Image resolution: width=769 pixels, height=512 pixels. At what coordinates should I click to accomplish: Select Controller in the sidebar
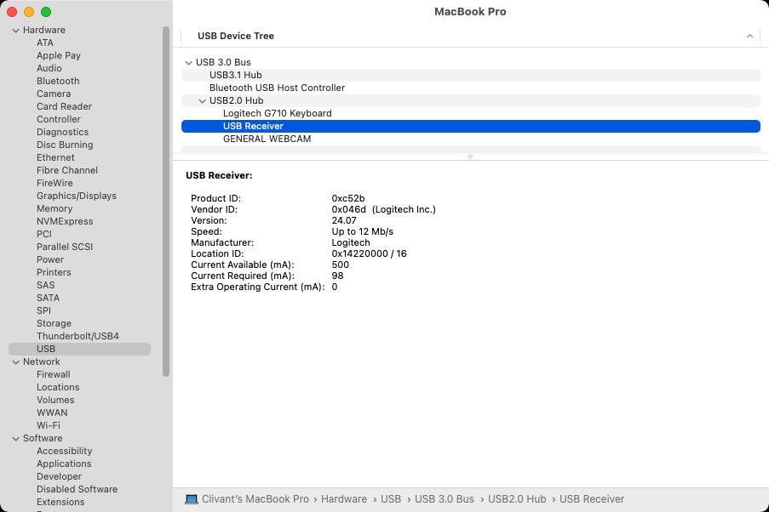59,119
